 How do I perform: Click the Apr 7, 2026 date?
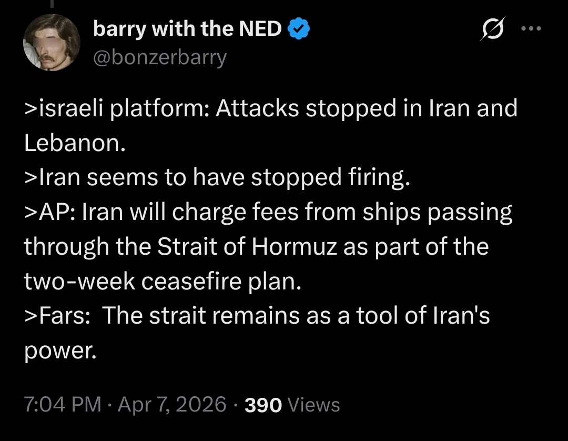[172, 405]
